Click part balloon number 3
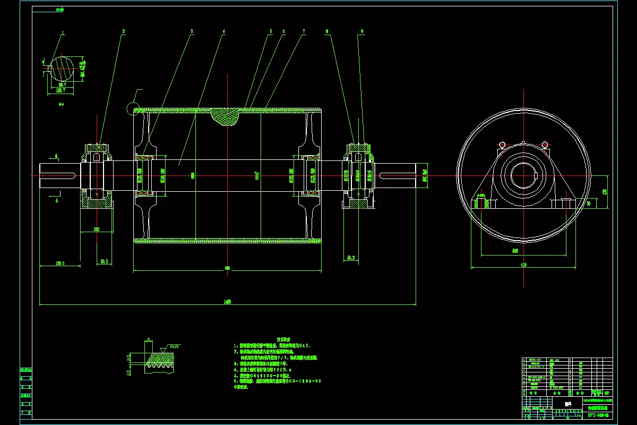 pos(192,32)
